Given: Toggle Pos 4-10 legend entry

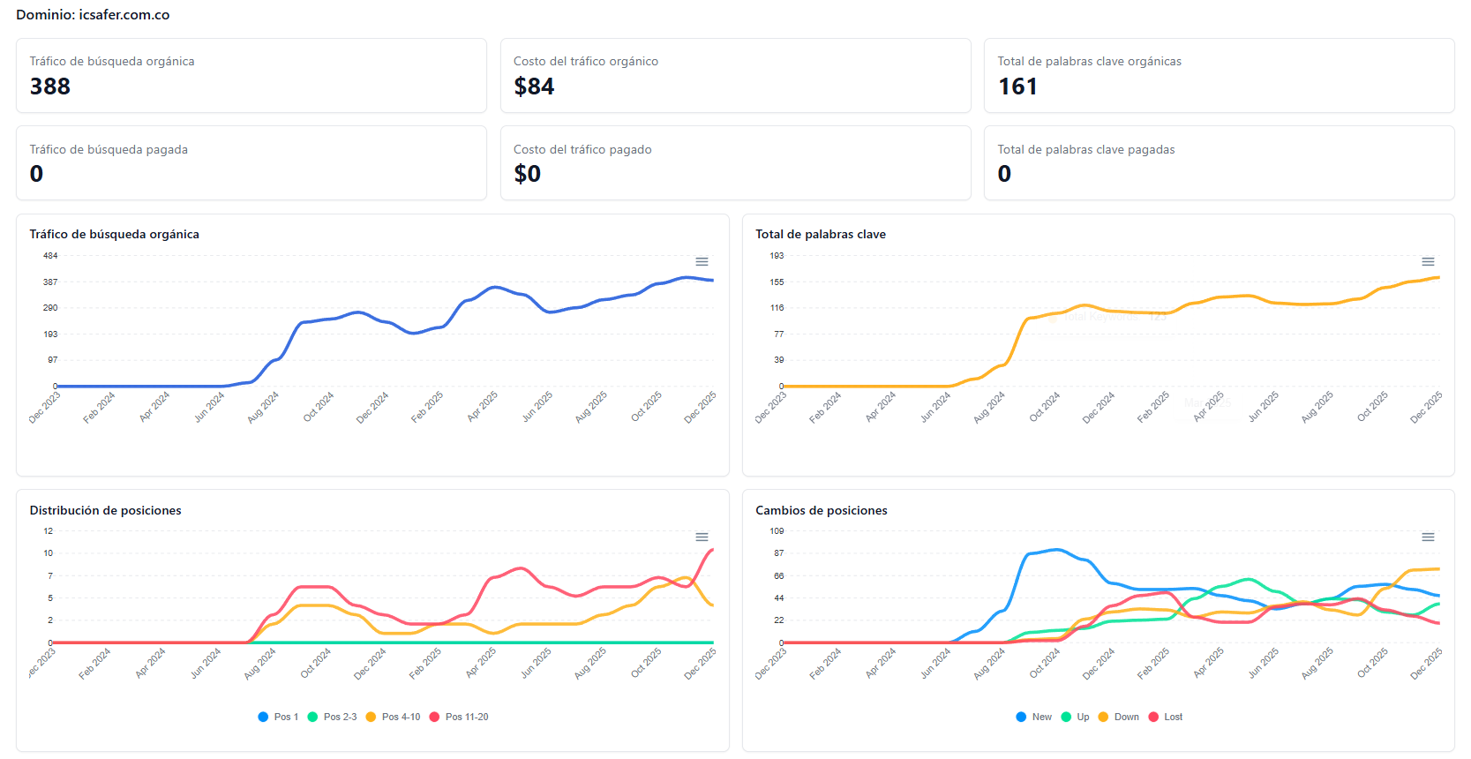Looking at the screenshot, I should point(393,718).
